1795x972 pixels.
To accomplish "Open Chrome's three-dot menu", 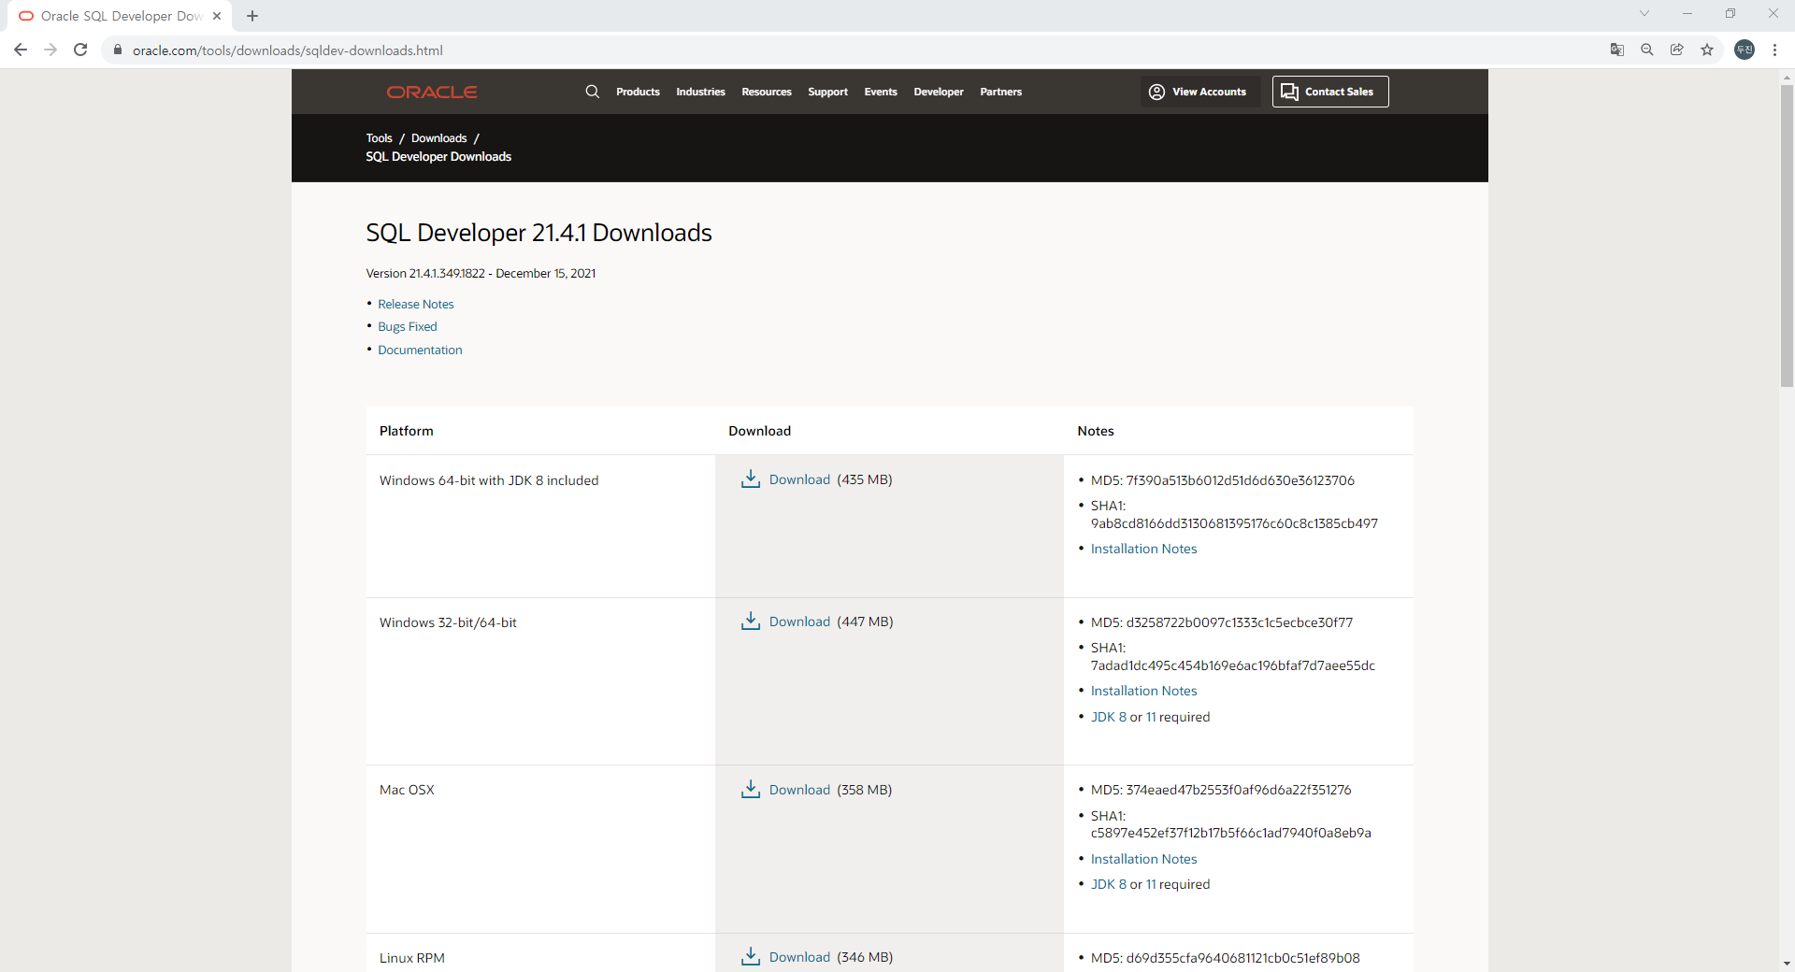I will pos(1774,50).
